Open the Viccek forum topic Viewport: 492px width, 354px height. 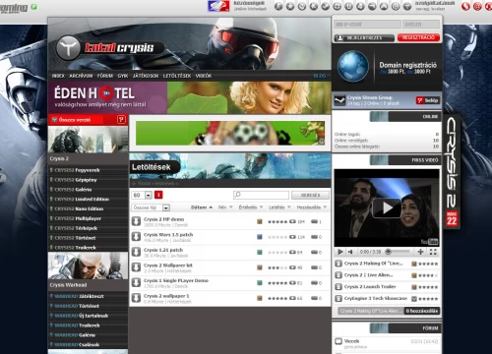coord(351,341)
